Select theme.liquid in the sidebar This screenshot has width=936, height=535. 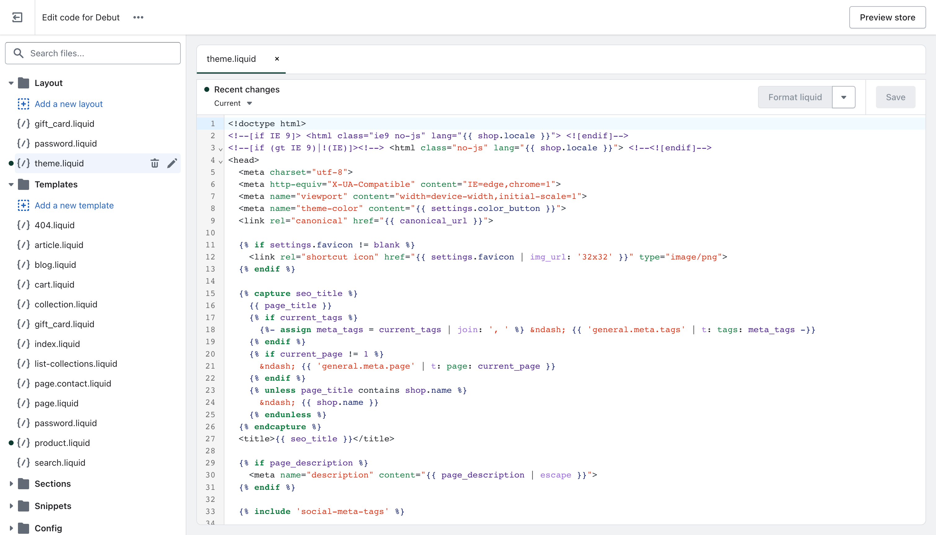click(x=59, y=163)
